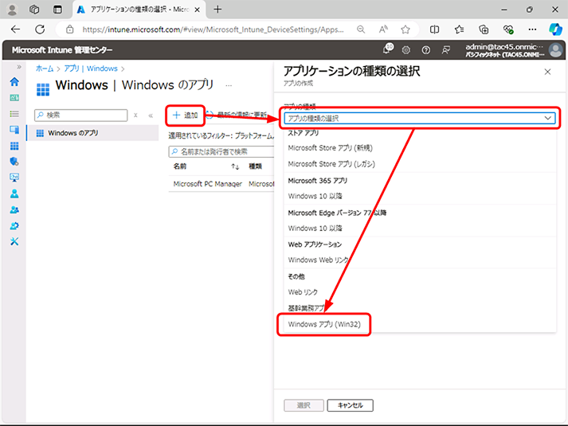Click the 選択 button in the panel
This screenshot has height=426, width=568.
(x=304, y=405)
